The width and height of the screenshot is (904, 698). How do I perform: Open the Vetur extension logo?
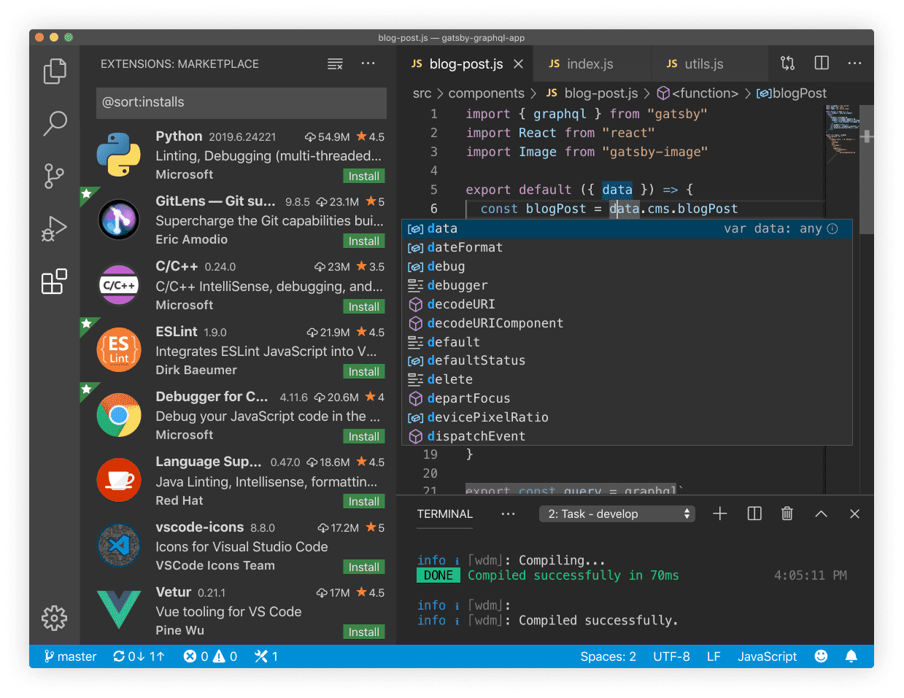119,610
